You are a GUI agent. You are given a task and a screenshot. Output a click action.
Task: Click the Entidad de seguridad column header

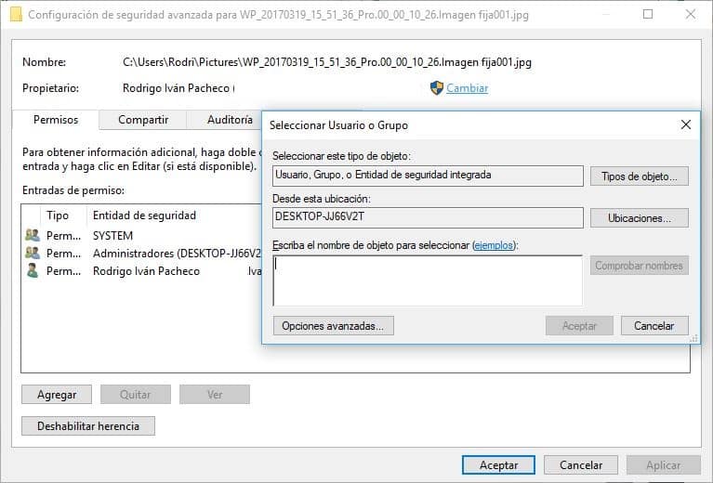point(144,215)
